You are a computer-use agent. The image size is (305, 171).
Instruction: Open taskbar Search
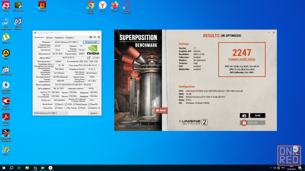pyautogui.click(x=11, y=168)
